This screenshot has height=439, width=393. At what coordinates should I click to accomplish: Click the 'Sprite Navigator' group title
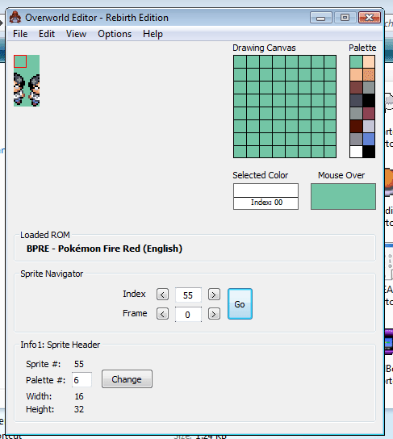pyautogui.click(x=52, y=274)
